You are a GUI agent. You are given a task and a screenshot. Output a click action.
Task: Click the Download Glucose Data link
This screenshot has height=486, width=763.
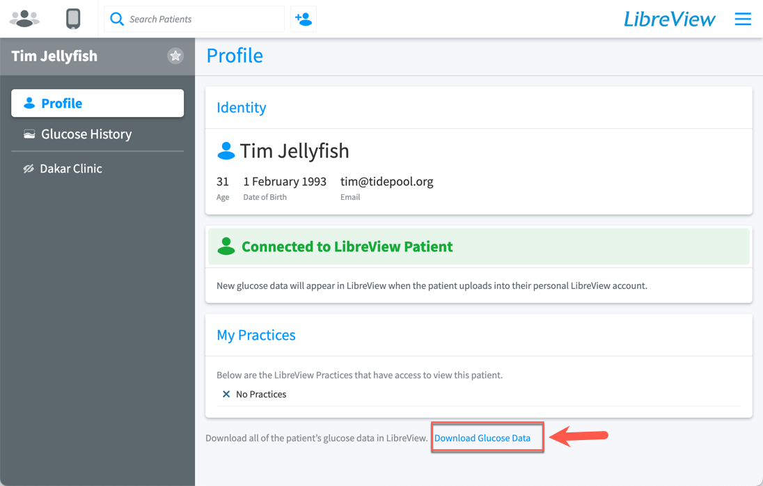[x=482, y=439]
